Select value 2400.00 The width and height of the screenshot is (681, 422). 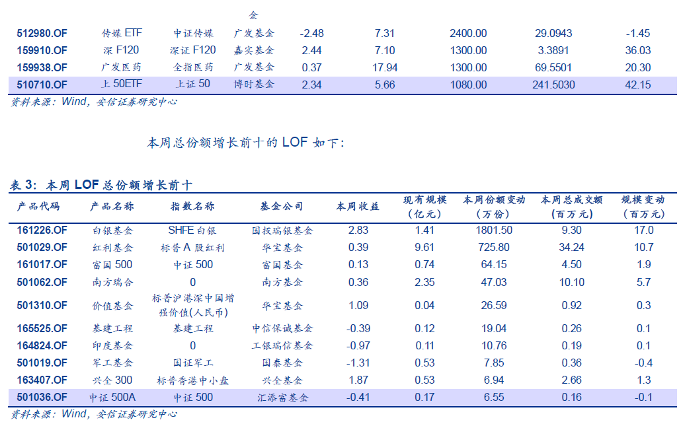[468, 34]
